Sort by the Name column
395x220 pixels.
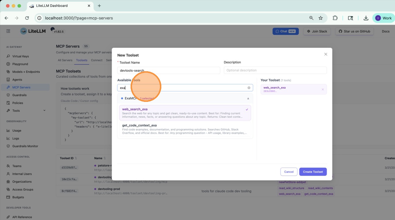(x=100, y=158)
